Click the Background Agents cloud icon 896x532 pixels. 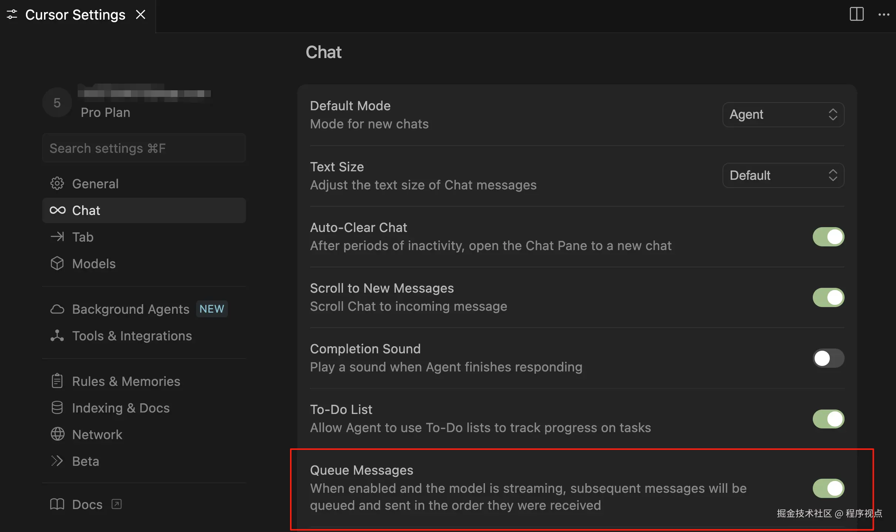[x=57, y=309]
